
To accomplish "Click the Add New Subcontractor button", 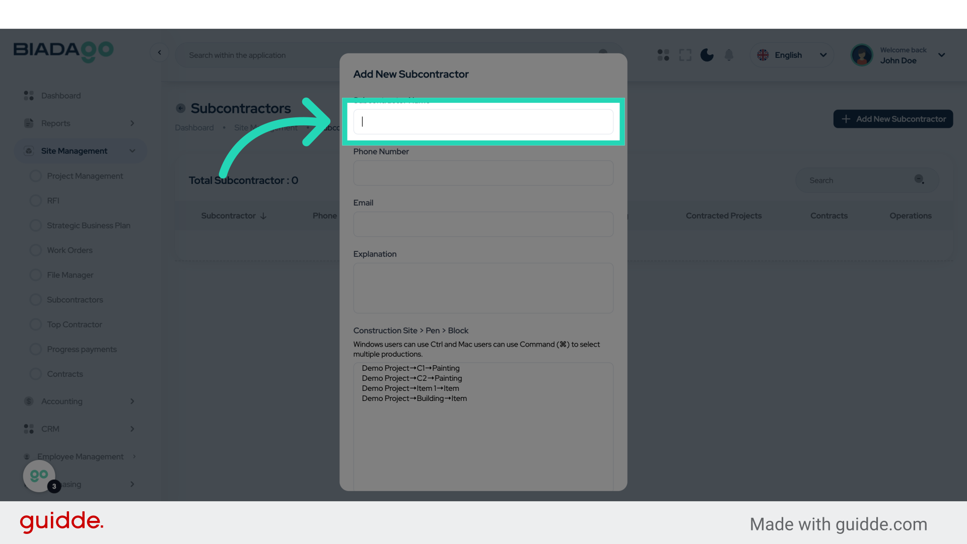I will [892, 119].
